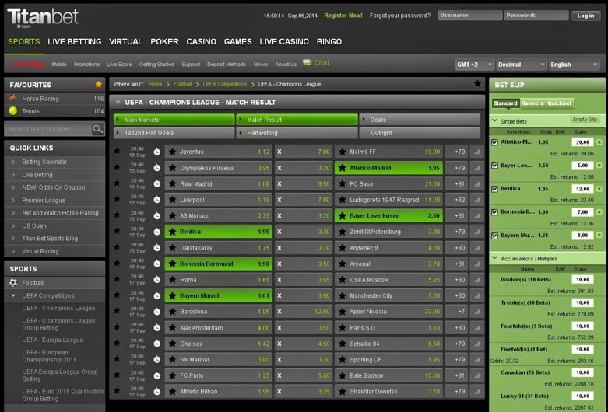The width and height of the screenshot is (608, 412).
Task: Click the Tennis ball icon in Favourites
Action: (x=12, y=110)
